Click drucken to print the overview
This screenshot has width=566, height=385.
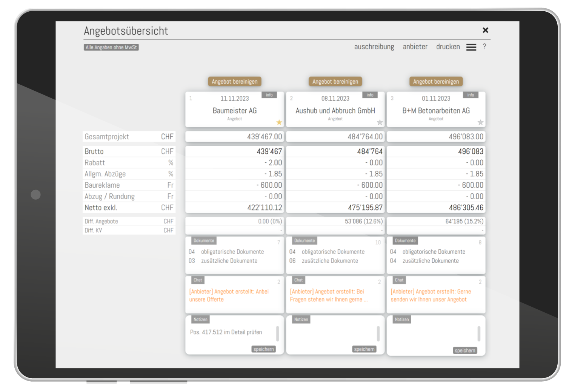[x=448, y=47]
